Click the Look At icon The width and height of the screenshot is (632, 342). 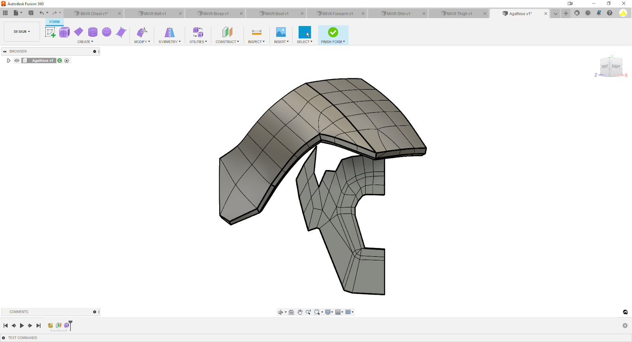click(x=291, y=312)
